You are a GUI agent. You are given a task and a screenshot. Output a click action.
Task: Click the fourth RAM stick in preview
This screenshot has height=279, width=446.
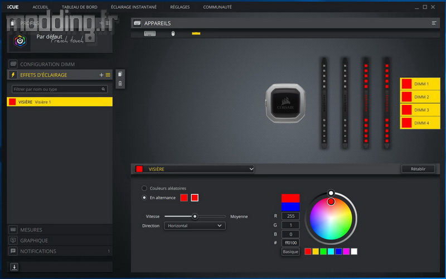pos(387,103)
